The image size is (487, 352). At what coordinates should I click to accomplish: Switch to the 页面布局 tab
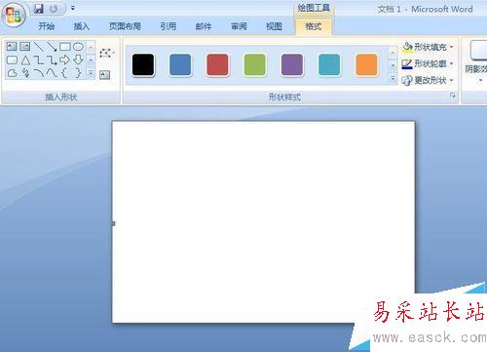[125, 26]
